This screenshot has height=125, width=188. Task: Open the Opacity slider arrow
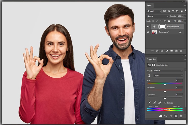click(x=185, y=16)
